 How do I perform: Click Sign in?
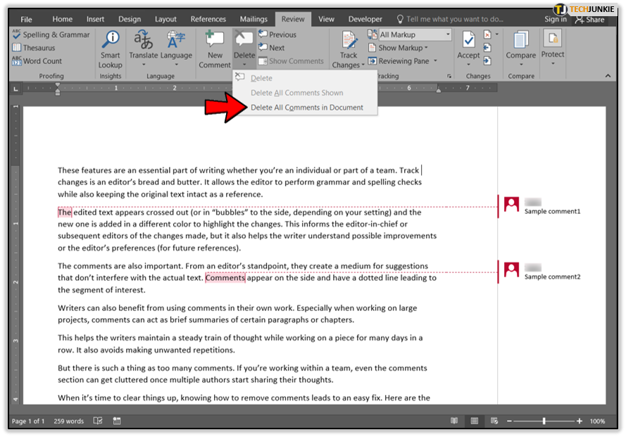coord(555,19)
